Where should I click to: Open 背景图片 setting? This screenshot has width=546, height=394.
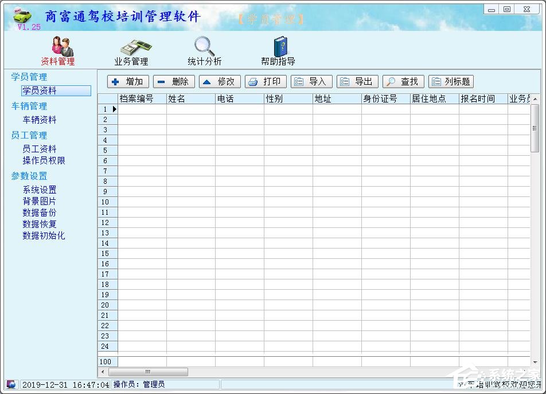click(40, 202)
